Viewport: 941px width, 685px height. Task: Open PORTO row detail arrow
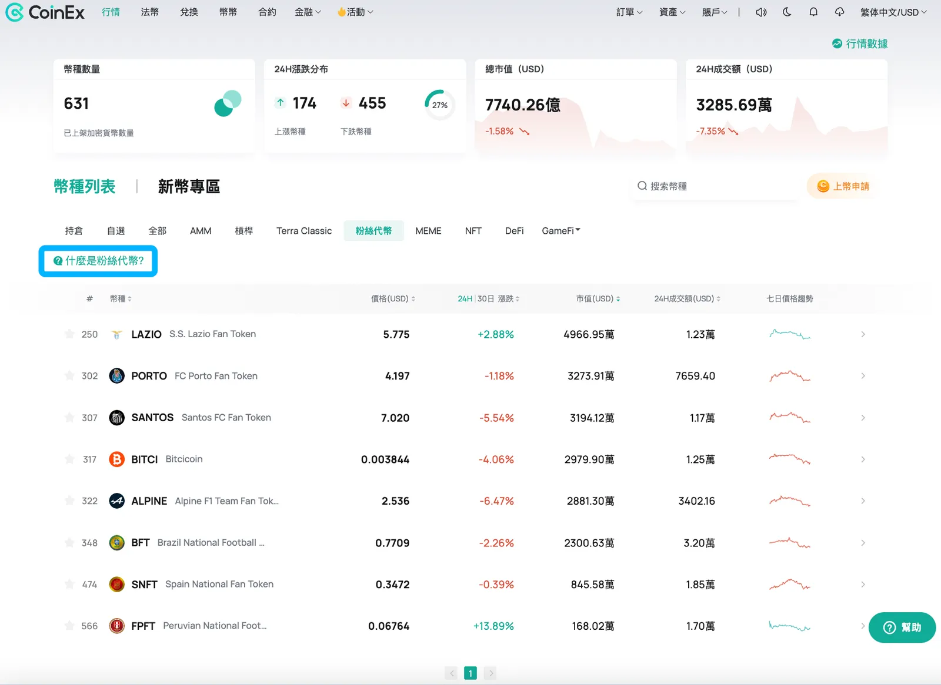point(863,376)
